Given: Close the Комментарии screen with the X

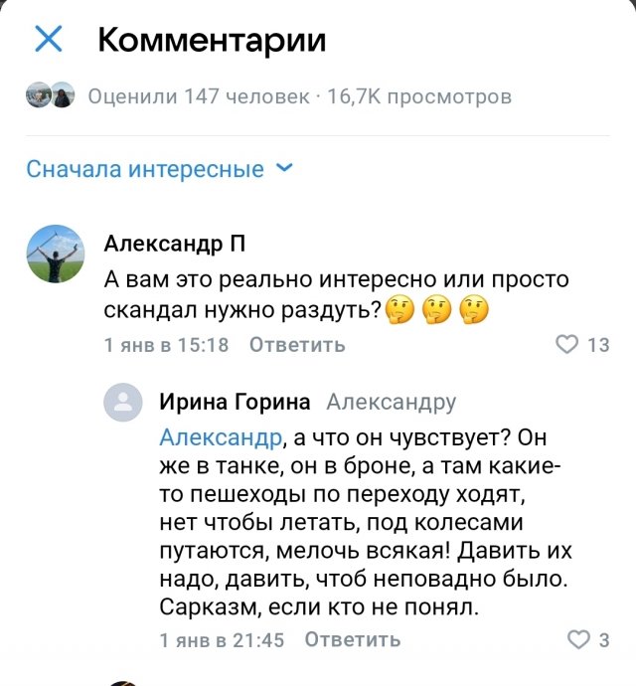Looking at the screenshot, I should pyautogui.click(x=49, y=40).
